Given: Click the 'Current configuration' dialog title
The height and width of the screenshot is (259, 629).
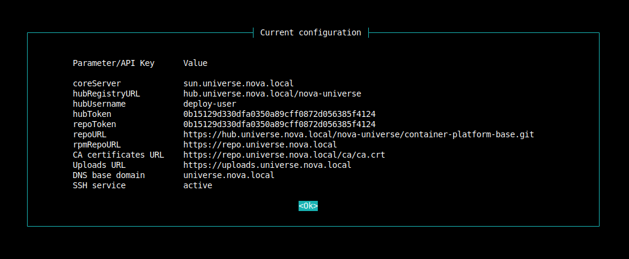Looking at the screenshot, I should tap(311, 32).
